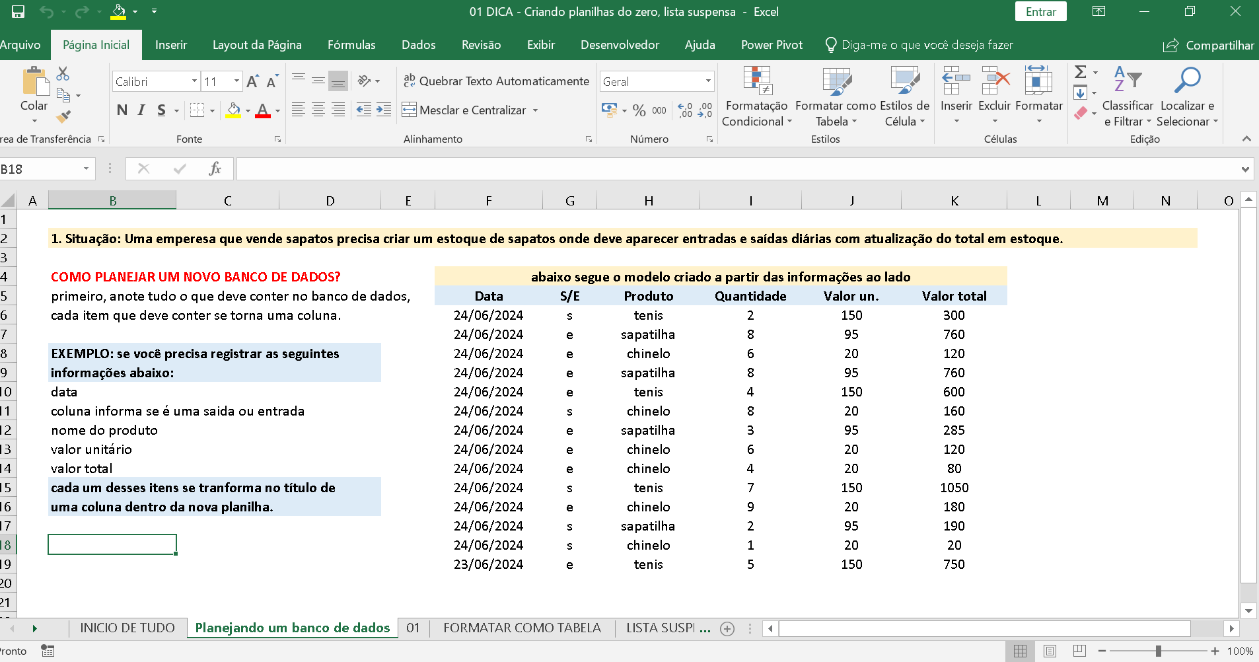The image size is (1259, 662).
Task: Open the Exibir ribbon tab
Action: tap(540, 45)
